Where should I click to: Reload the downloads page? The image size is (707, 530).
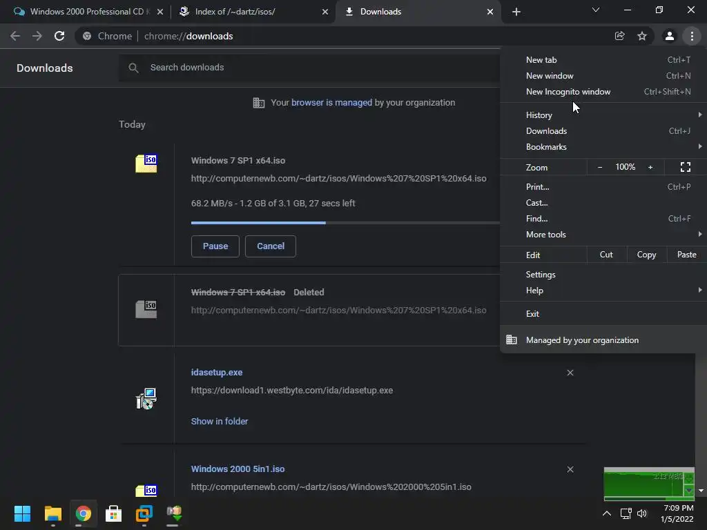(x=59, y=36)
